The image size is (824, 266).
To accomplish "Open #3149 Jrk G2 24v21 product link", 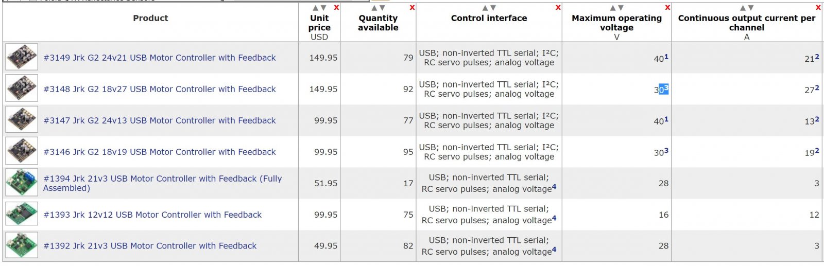I will pyautogui.click(x=160, y=58).
